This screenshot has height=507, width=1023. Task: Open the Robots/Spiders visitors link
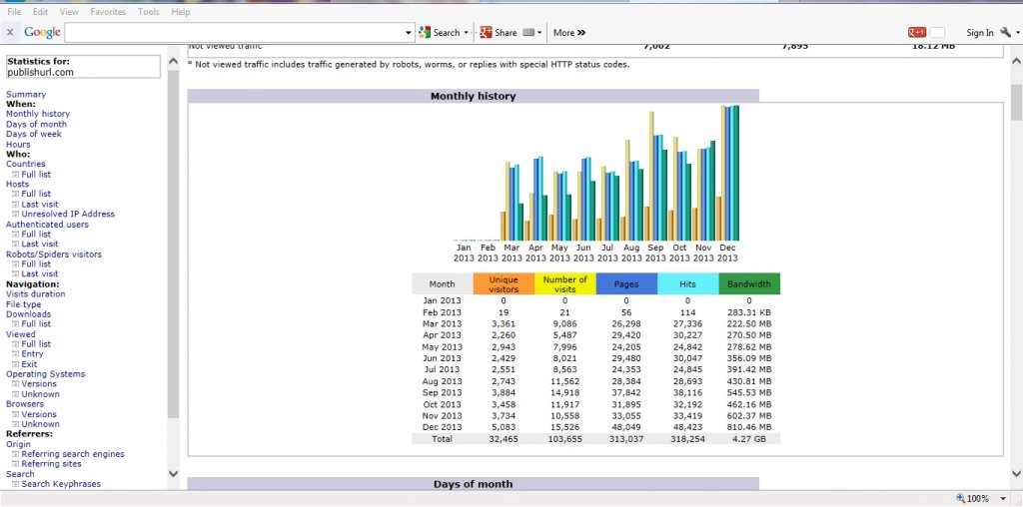tap(54, 254)
